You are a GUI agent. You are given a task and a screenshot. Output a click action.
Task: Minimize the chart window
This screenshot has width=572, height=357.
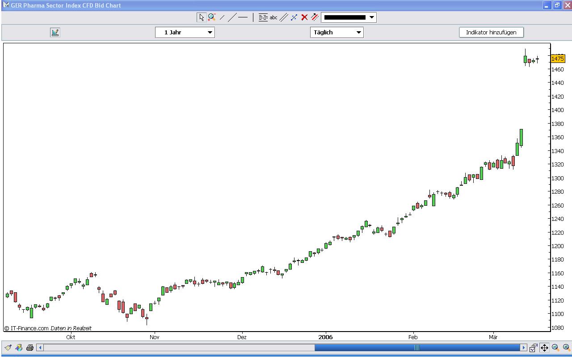point(547,5)
